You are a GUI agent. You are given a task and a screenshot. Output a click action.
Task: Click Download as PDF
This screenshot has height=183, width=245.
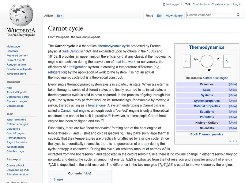pos(18,170)
